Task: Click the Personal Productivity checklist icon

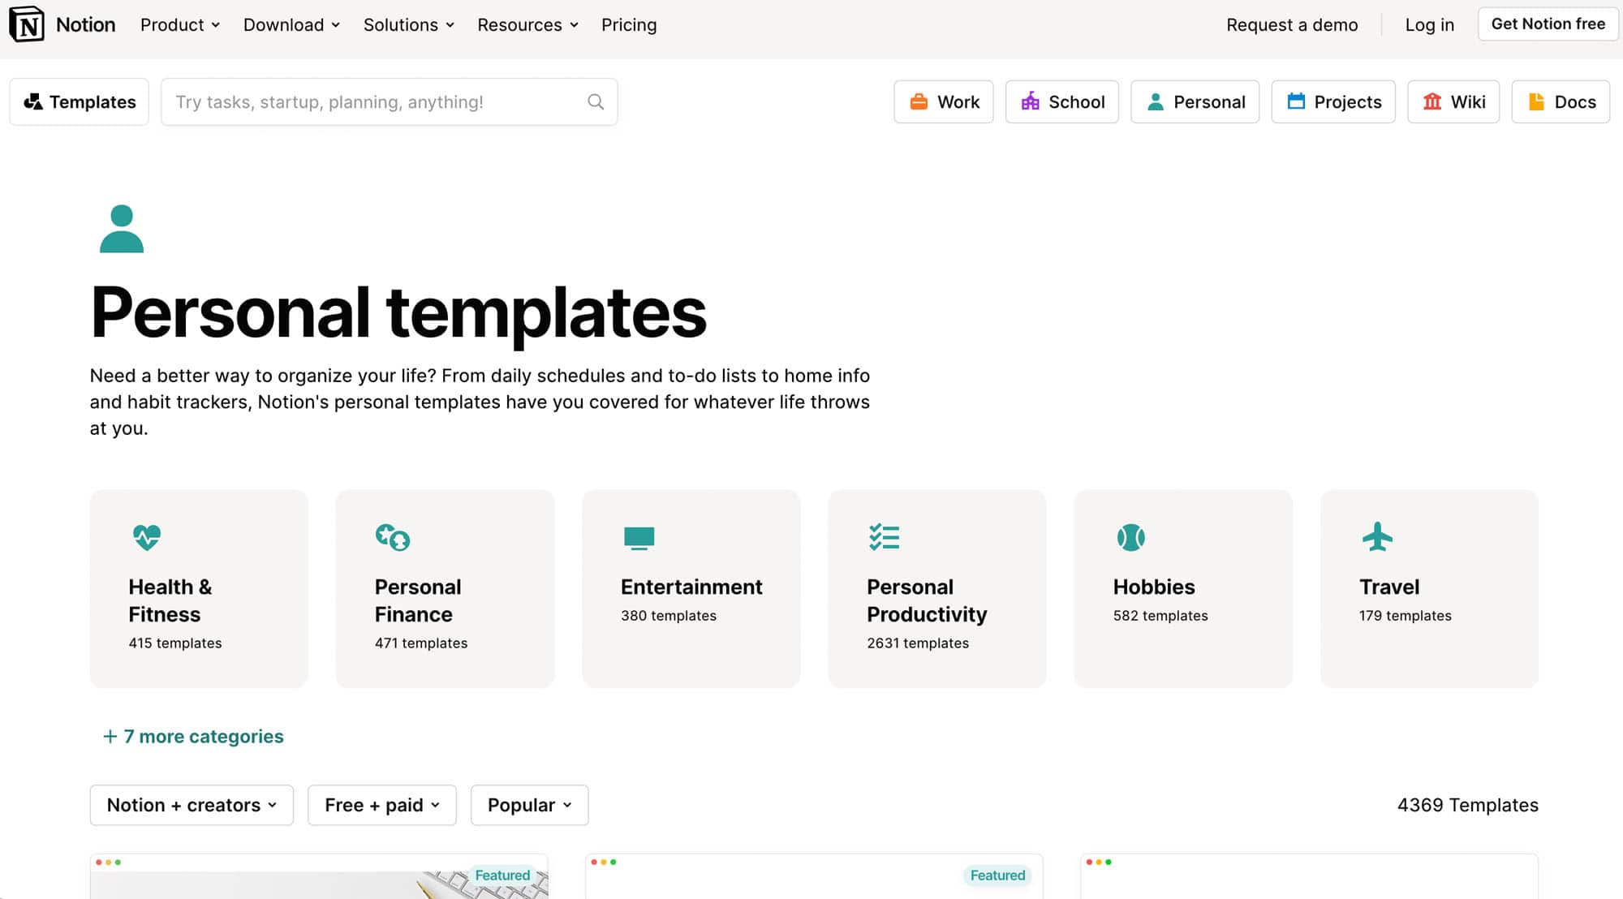Action: coord(884,537)
